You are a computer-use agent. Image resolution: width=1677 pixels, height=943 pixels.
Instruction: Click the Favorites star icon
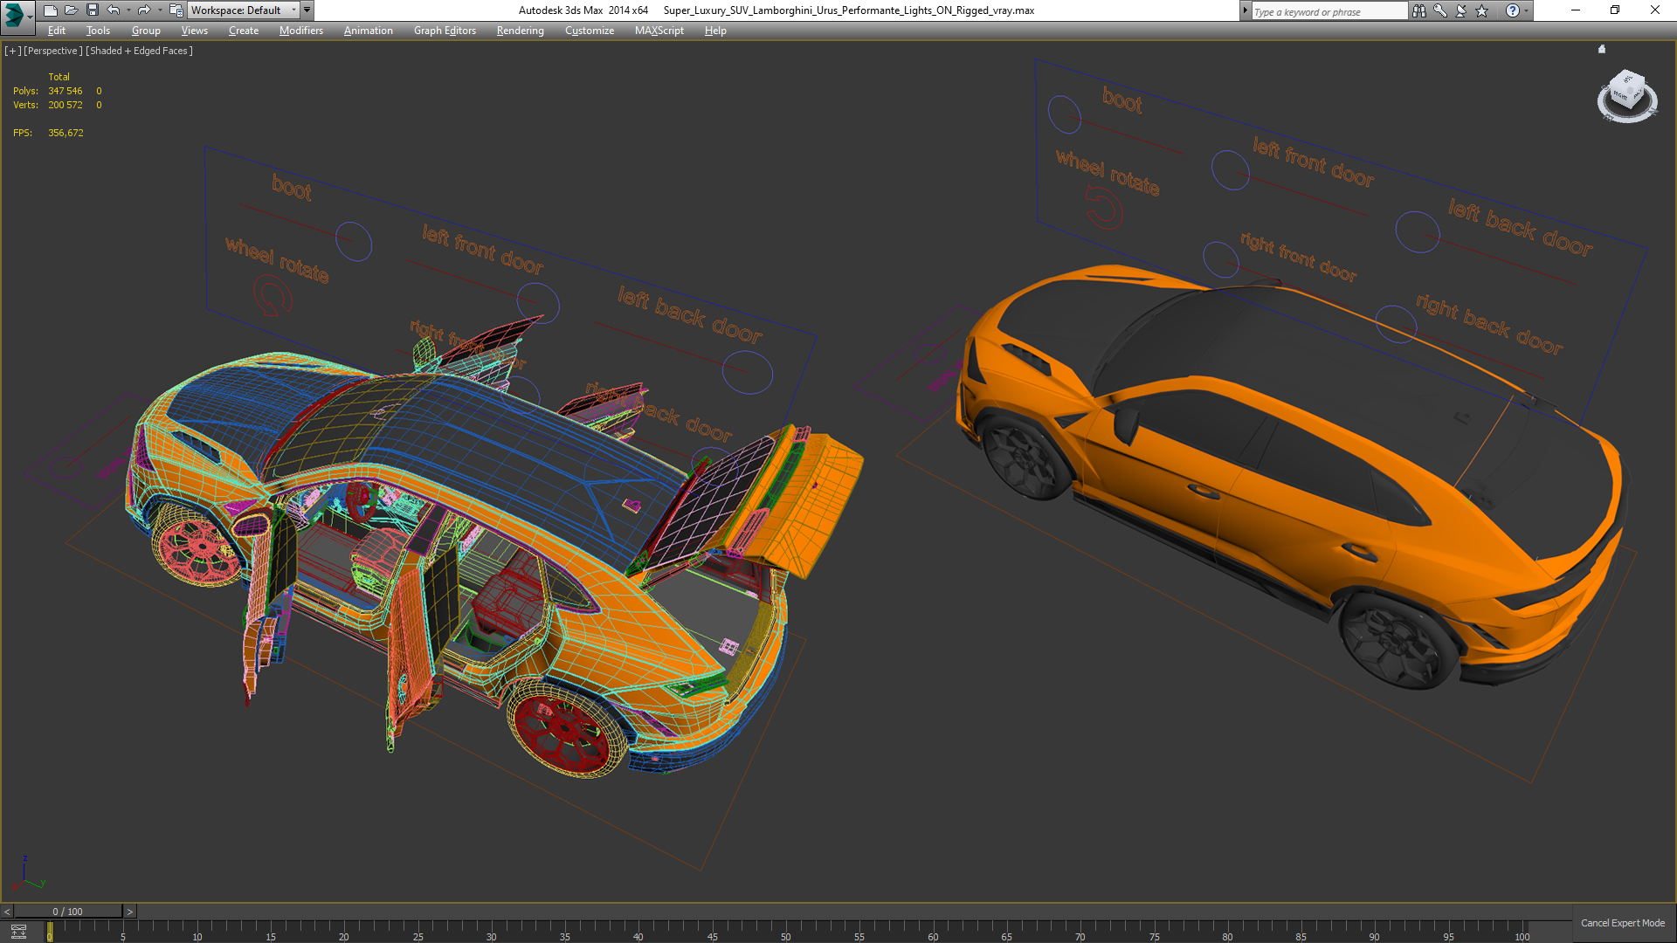coord(1482,10)
